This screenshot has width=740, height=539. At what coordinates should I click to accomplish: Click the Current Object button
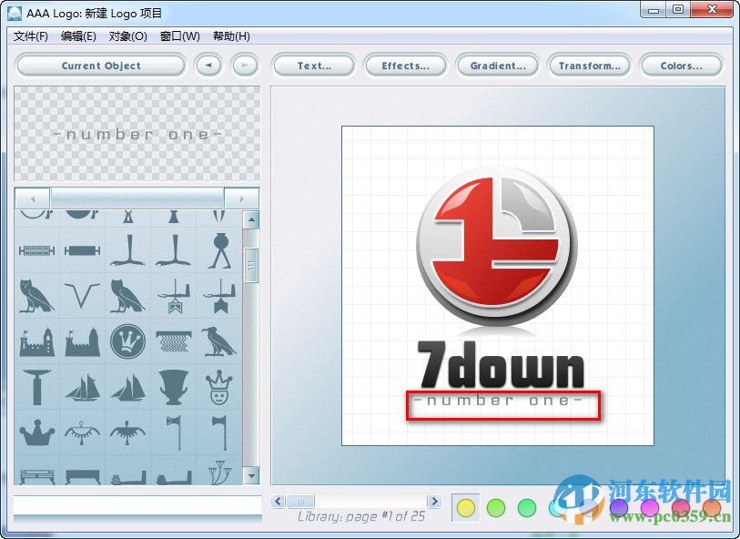point(101,66)
